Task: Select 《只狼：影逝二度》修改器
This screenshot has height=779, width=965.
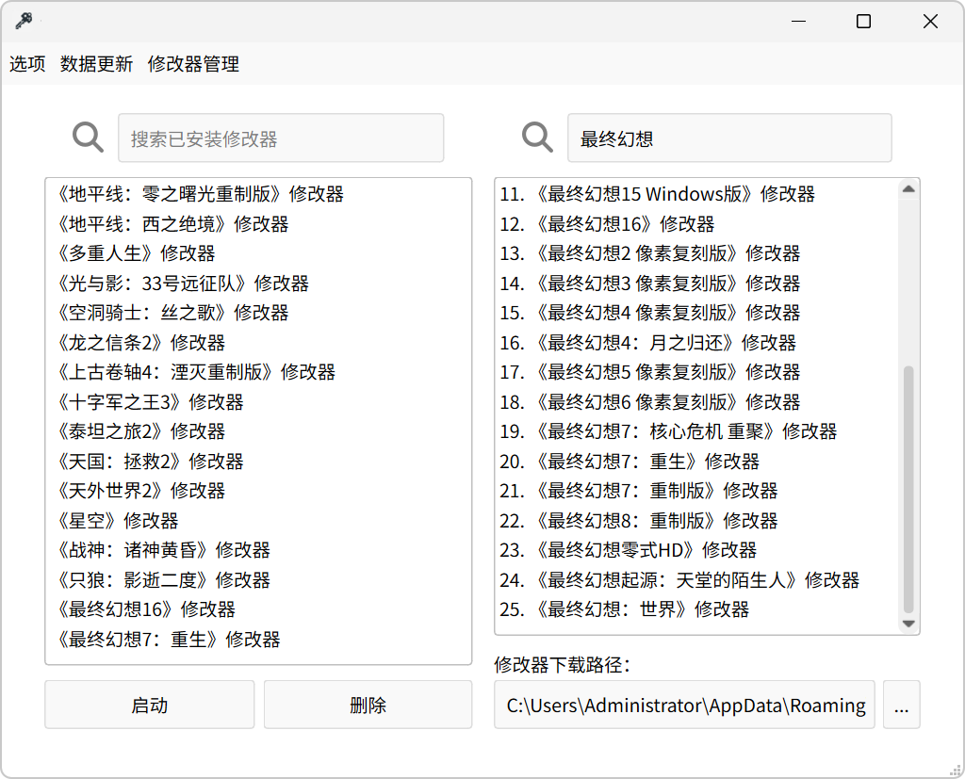Action: [258, 579]
